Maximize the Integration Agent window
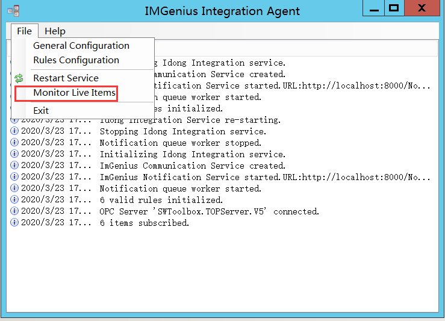This screenshot has width=445, height=321. point(394,8)
